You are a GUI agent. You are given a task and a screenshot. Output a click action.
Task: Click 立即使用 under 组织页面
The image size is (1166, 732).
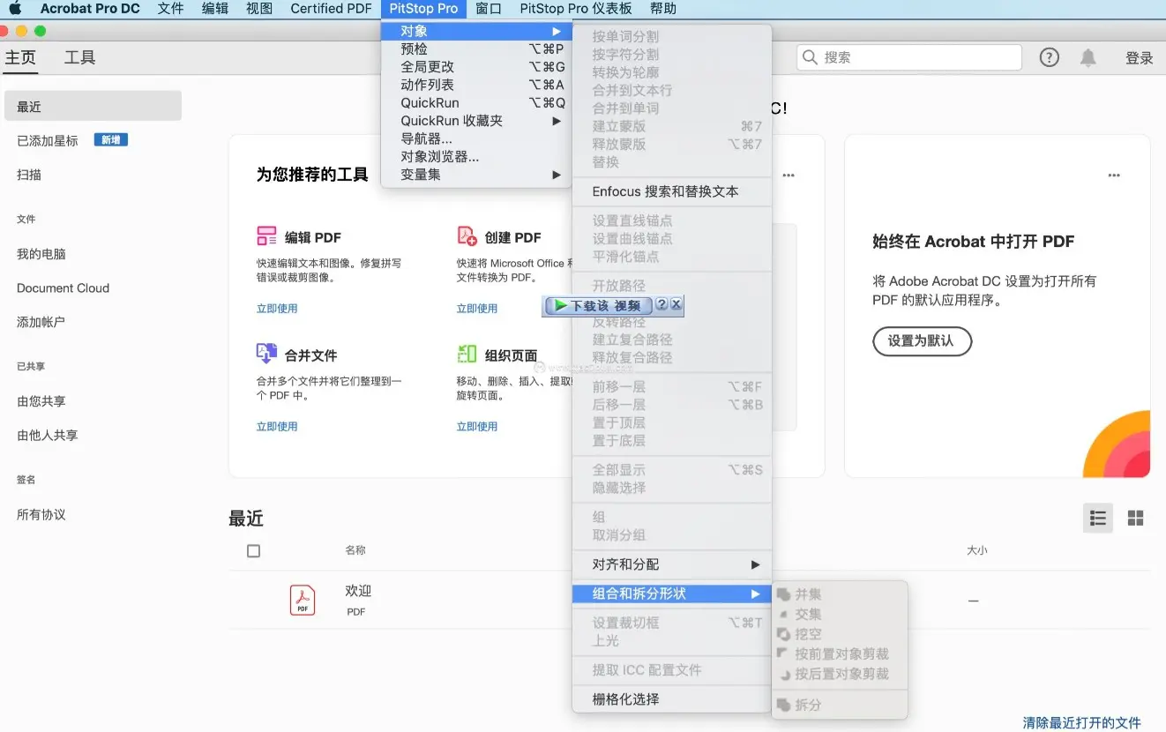click(x=477, y=427)
